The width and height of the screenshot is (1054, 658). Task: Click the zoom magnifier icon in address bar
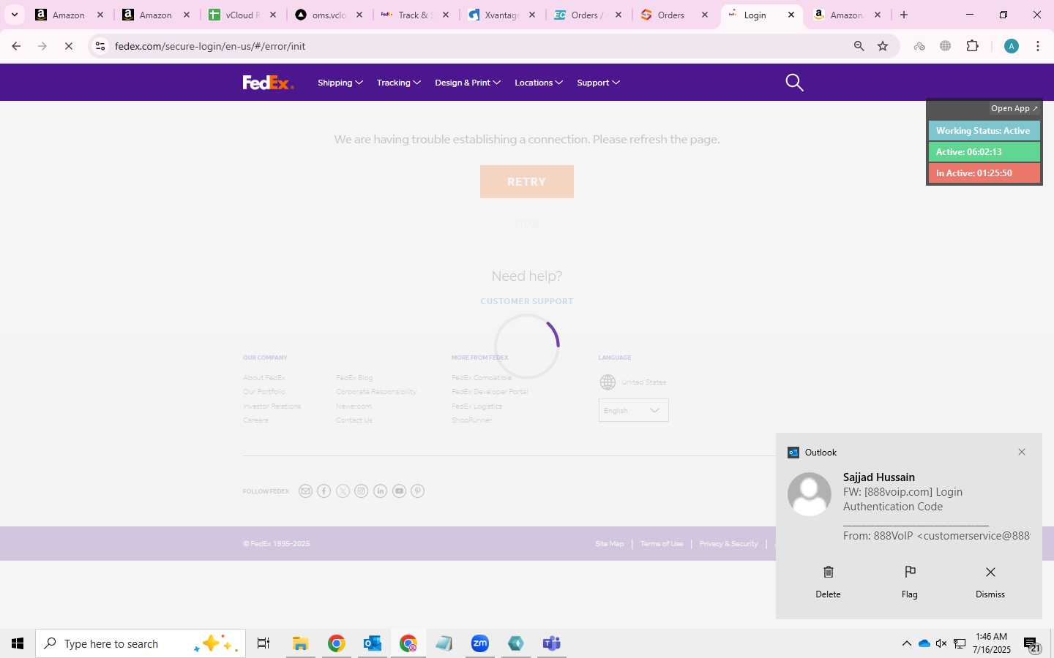click(x=859, y=46)
